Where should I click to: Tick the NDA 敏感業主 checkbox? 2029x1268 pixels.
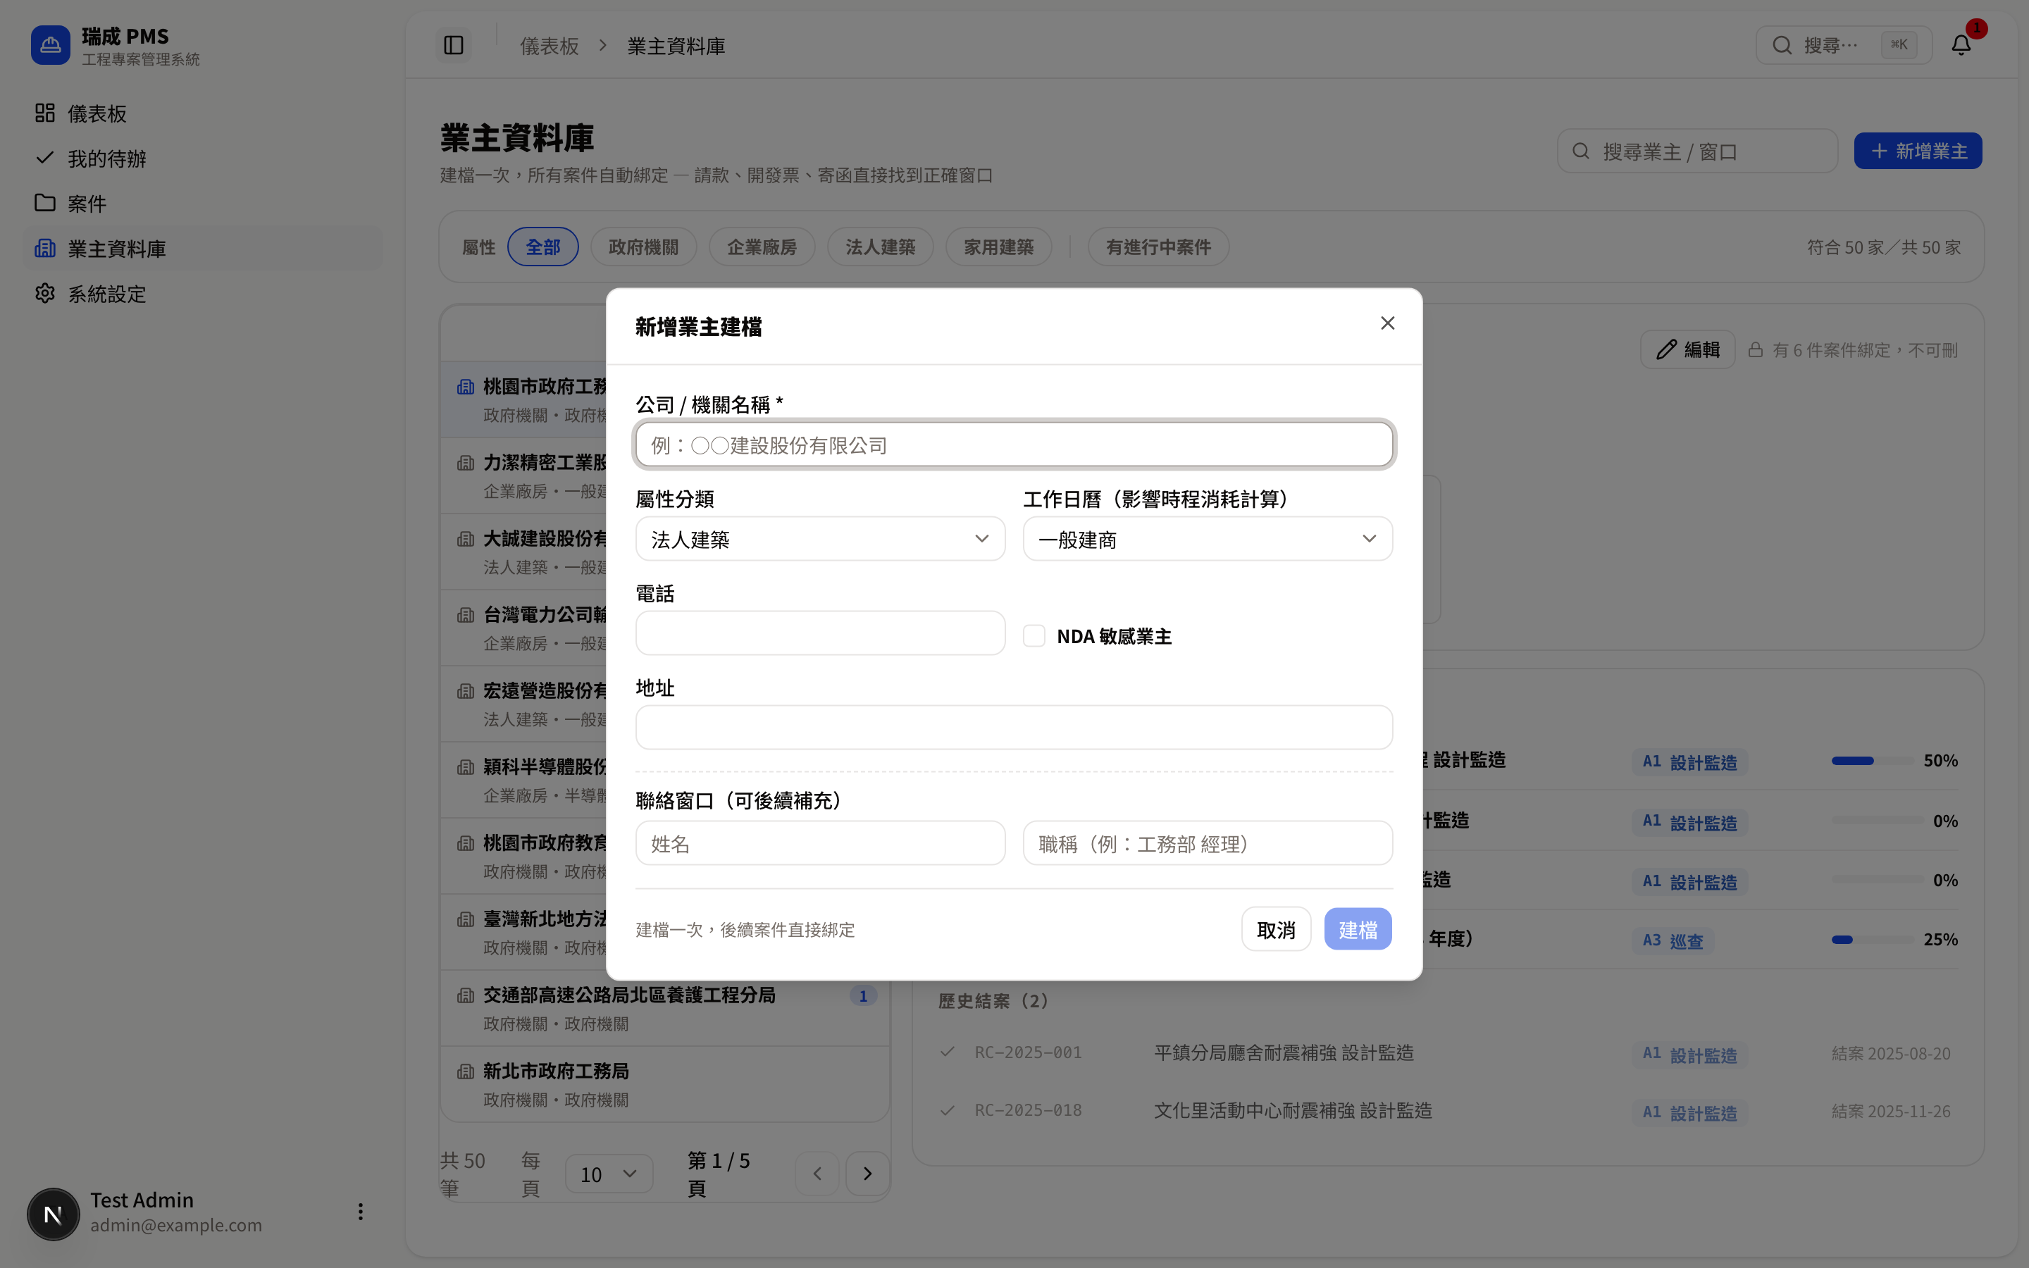[1034, 635]
